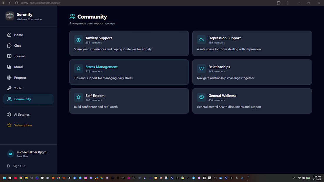Open the volume control in system tray
Viewport: 324px width, 182px height.
tap(304, 178)
